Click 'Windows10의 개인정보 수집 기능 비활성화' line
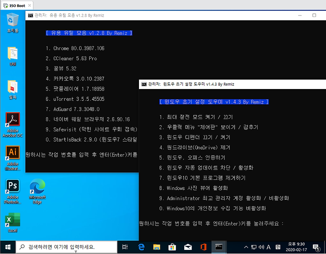The height and width of the screenshot is (254, 326). [213, 208]
